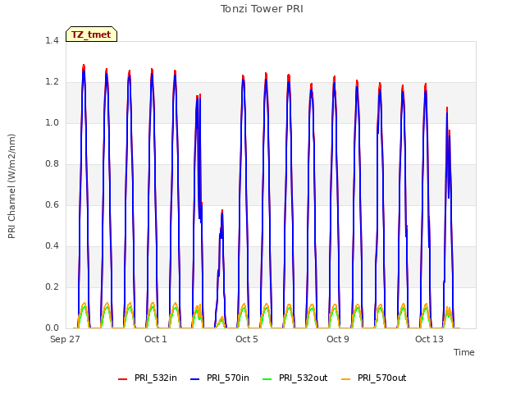This screenshot has height=394, width=525.
Task: Click the blue PRI_570in legend swatch
Action: pos(195,379)
